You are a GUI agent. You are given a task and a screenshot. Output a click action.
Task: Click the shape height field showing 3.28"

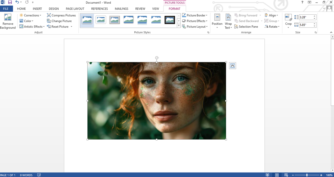click(306, 17)
